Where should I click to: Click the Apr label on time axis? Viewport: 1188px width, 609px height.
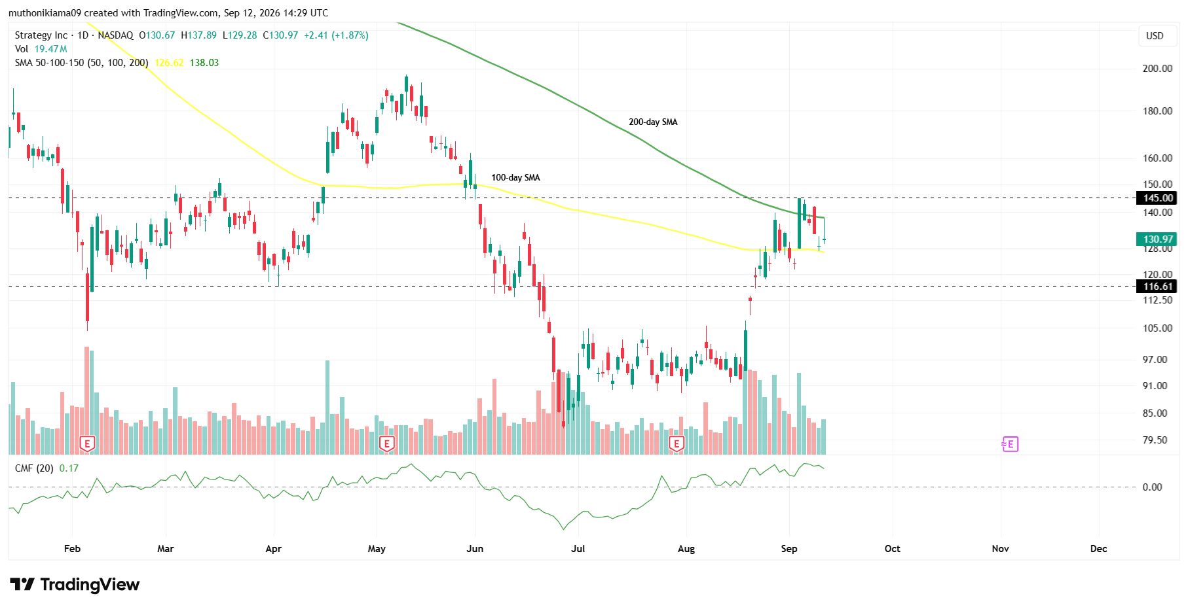tap(274, 549)
